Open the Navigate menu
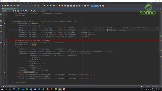This screenshot has height=91, width=162. click(x=12, y=3)
